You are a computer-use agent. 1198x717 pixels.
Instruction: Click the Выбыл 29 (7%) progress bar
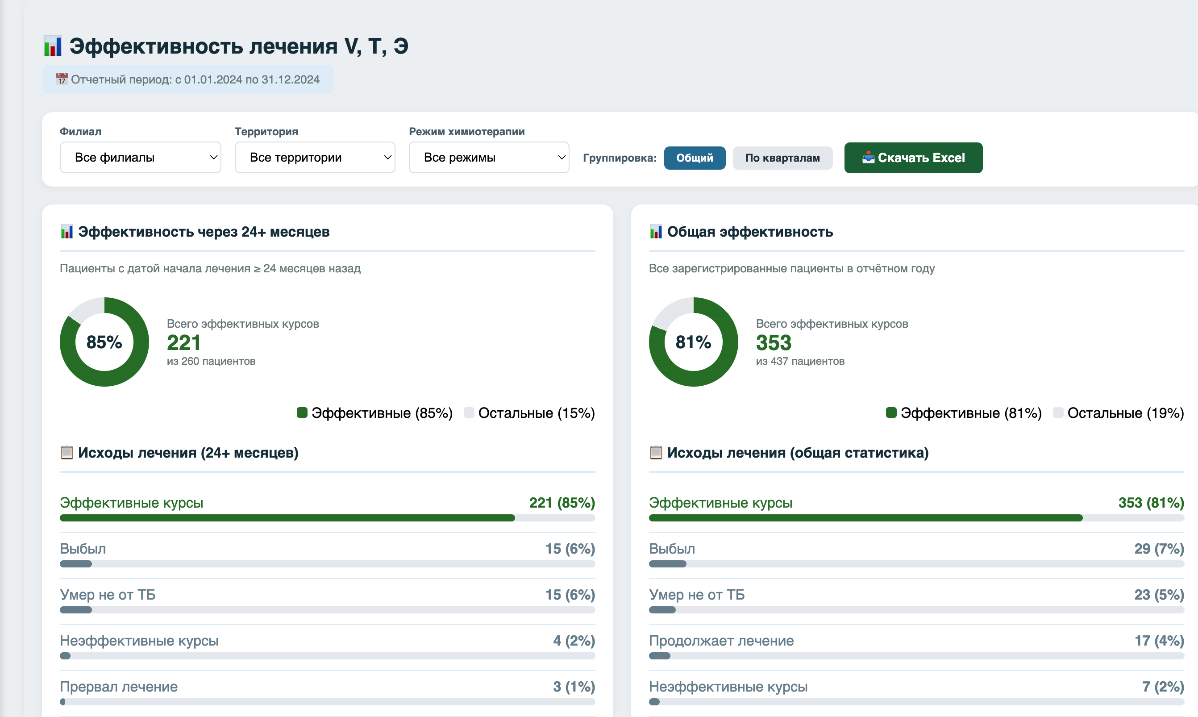[917, 564]
